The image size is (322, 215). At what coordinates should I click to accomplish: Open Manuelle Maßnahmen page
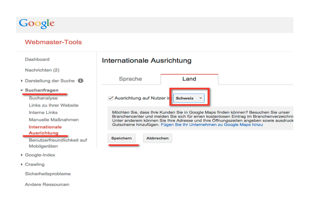(54, 120)
